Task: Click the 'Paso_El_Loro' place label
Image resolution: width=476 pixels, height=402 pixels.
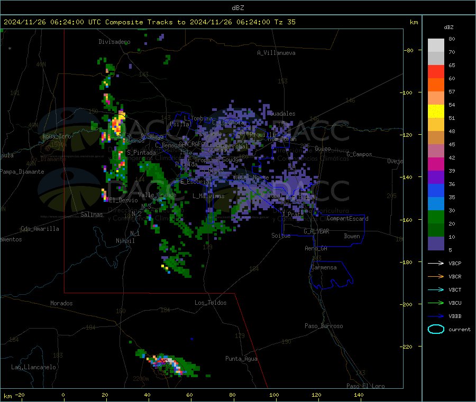Action: tap(365, 386)
